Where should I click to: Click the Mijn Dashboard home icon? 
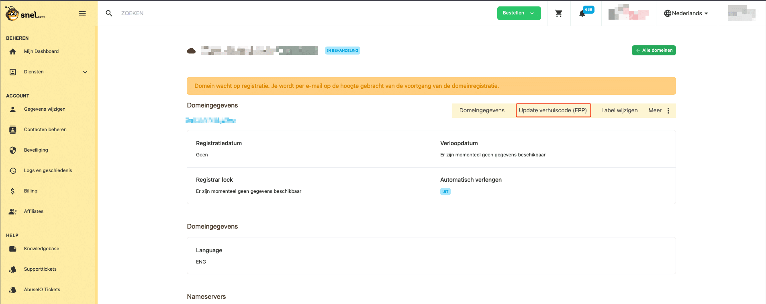[13, 51]
